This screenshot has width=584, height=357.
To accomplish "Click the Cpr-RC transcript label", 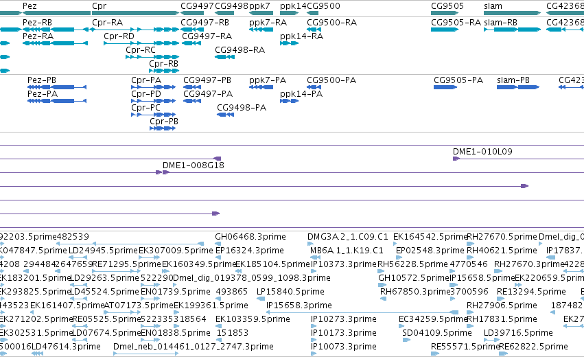I will pos(141,50).
